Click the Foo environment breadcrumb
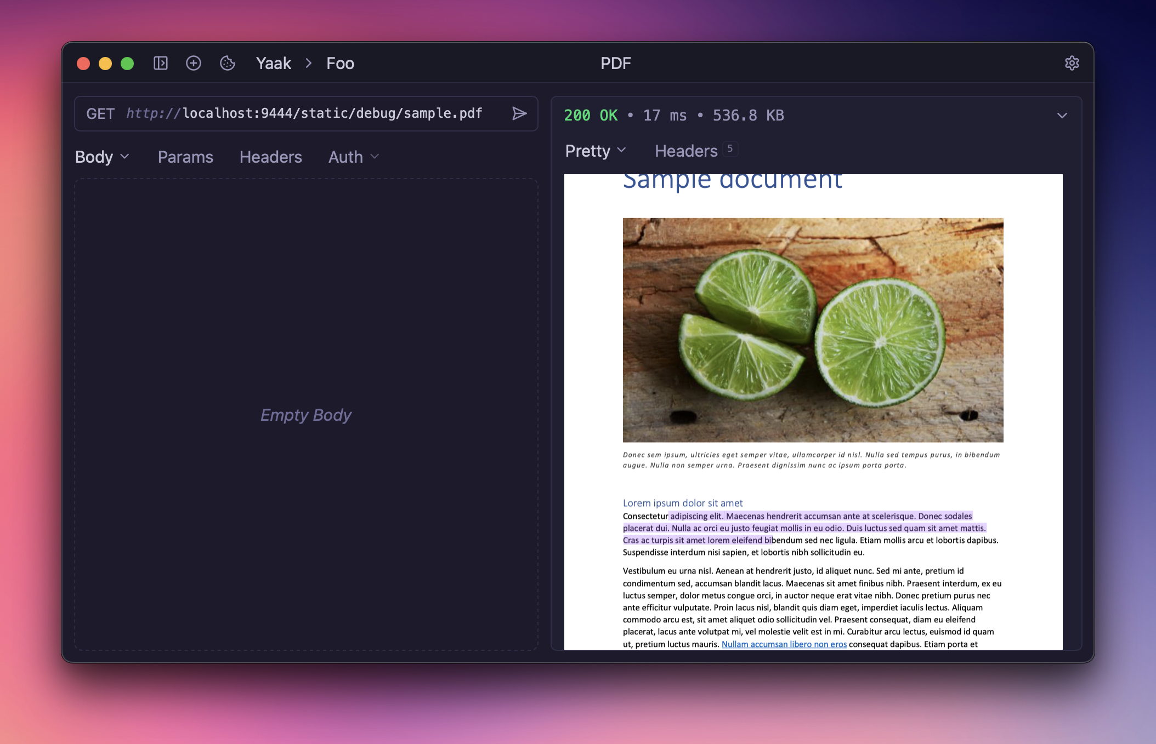 click(x=340, y=63)
